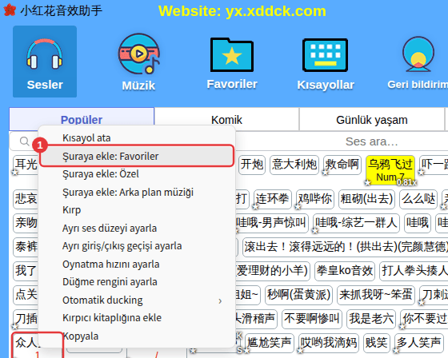Open the Sesler headphones section
This screenshot has height=358, width=448.
(x=45, y=62)
